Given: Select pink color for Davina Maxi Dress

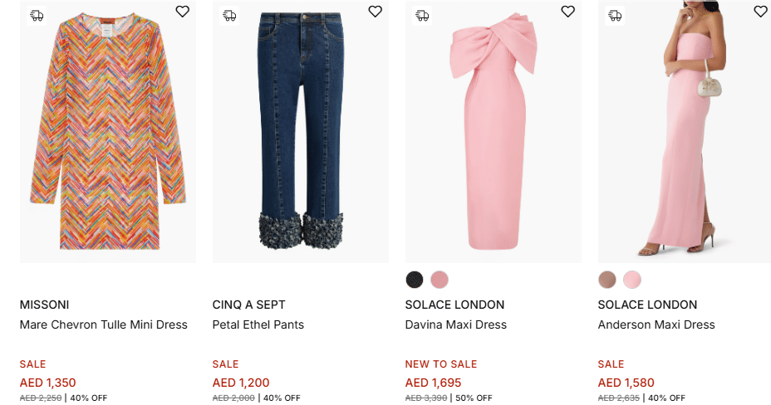Looking at the screenshot, I should [x=440, y=280].
